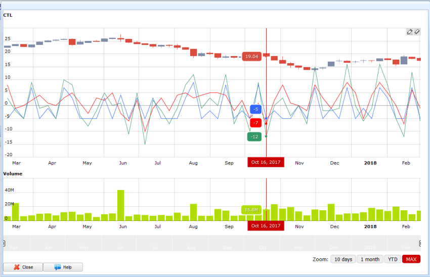Grab the left scrollbar resize handle
The height and width of the screenshot is (277, 430).
pos(5,244)
